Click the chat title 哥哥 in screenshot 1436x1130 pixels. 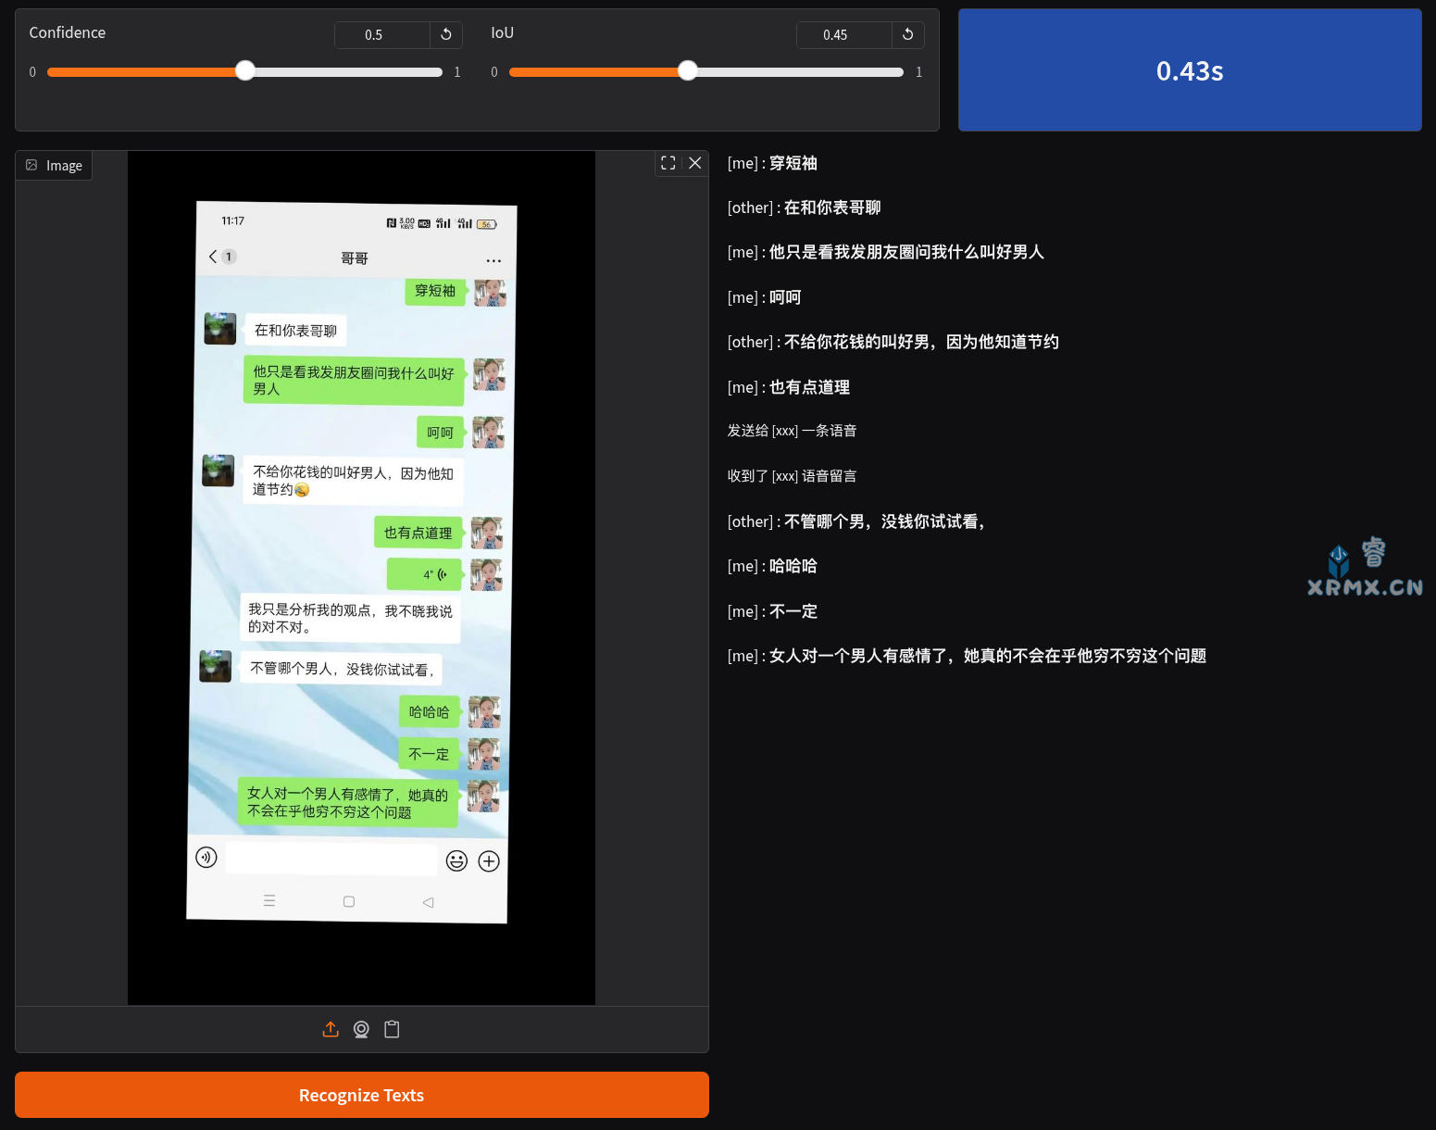pyautogui.click(x=355, y=258)
